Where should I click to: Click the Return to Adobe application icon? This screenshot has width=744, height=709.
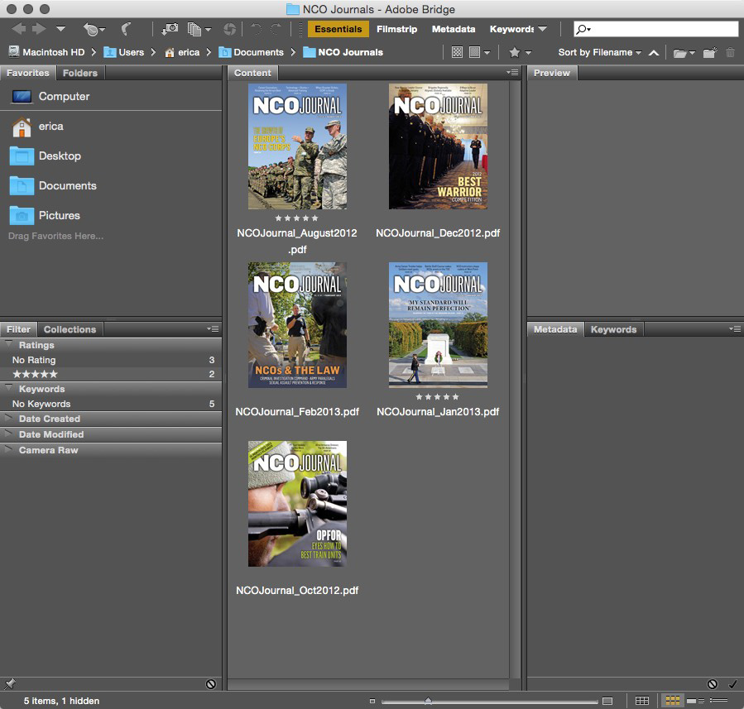tap(127, 29)
